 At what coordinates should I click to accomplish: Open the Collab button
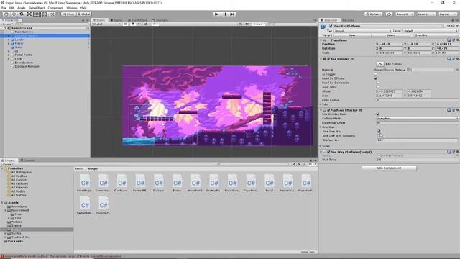click(x=374, y=14)
